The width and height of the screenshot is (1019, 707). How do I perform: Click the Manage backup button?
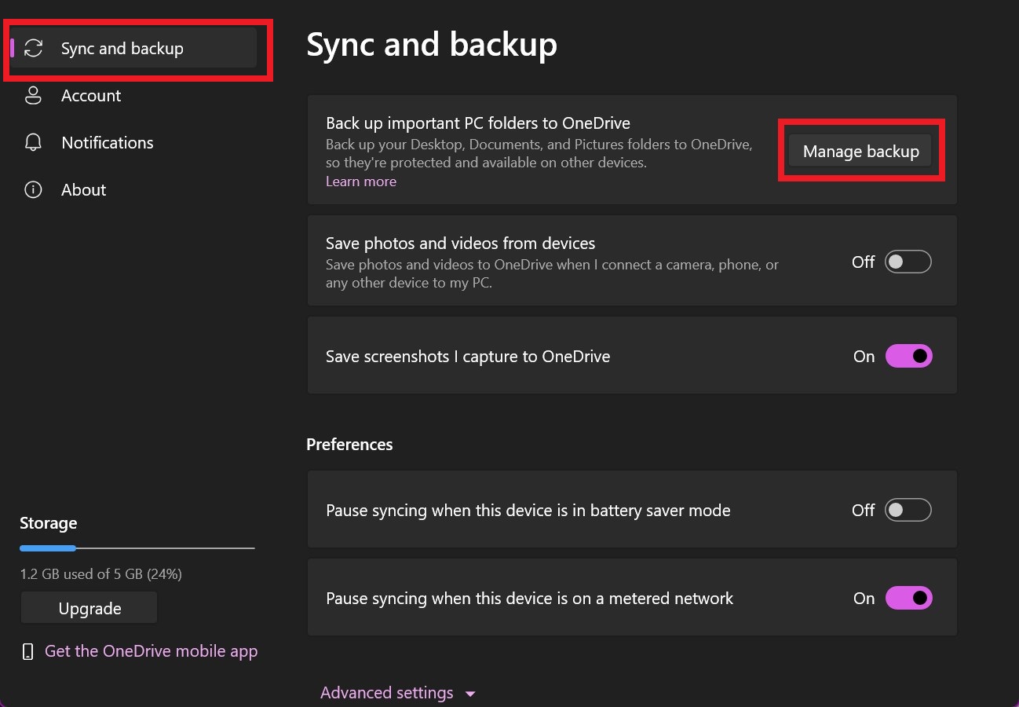click(x=860, y=152)
